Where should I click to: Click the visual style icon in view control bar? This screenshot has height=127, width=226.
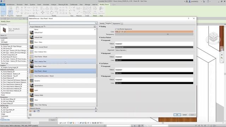pos(71,123)
